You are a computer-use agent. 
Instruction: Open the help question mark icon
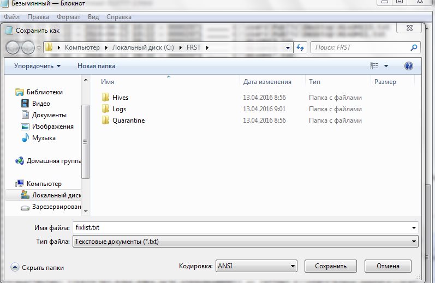(x=408, y=66)
